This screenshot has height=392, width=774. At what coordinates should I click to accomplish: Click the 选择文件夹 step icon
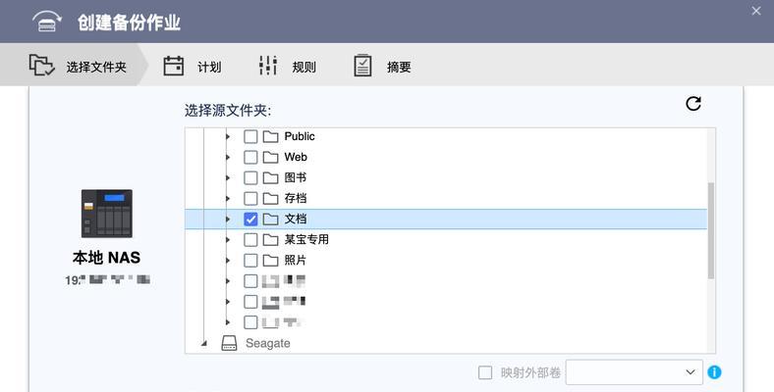click(x=41, y=65)
